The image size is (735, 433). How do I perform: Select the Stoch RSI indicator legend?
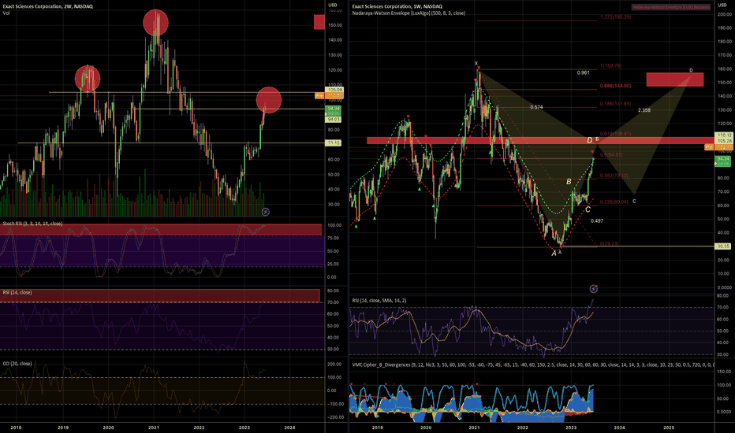[32, 224]
